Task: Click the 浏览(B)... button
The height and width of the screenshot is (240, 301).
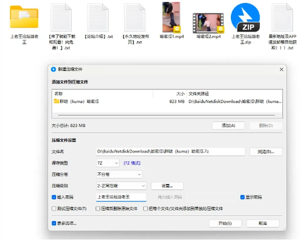Action: click(266, 152)
